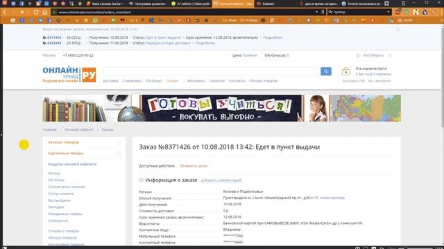This screenshot has width=444, height=249.
Task: Close the recent orders notification bar
Action: click(x=398, y=30)
